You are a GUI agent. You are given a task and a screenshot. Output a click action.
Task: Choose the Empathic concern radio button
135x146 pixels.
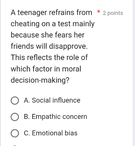15,117
